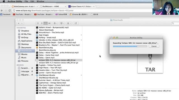Go back in Finder history

pos(18,23)
